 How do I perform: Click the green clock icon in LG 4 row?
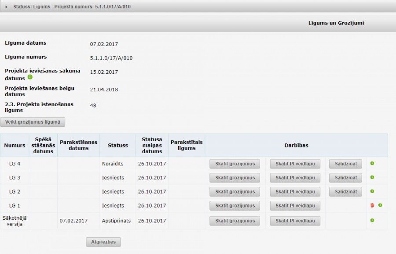[372, 164]
